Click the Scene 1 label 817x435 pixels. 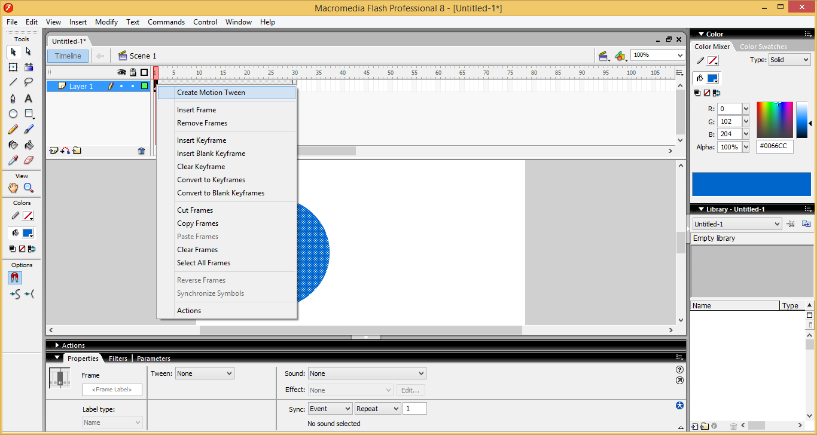[143, 56]
